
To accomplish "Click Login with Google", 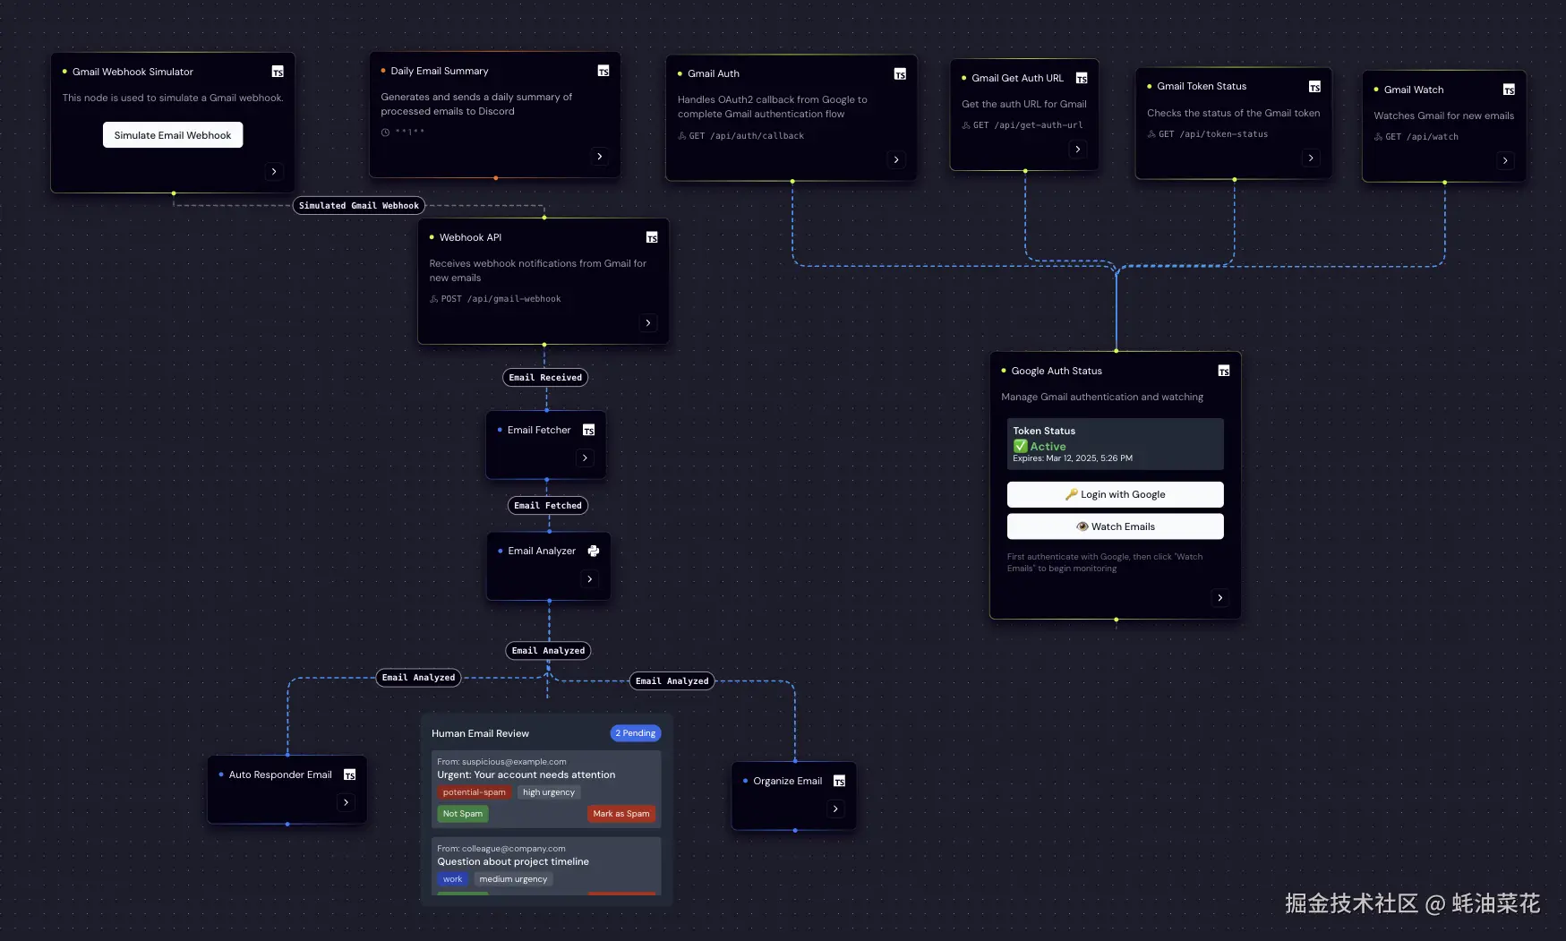I will (x=1115, y=494).
